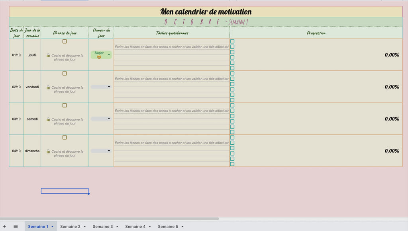Viewport: 408px width, 231px height.
Task: Select the 0,00% progress value for samedi
Action: click(x=392, y=118)
